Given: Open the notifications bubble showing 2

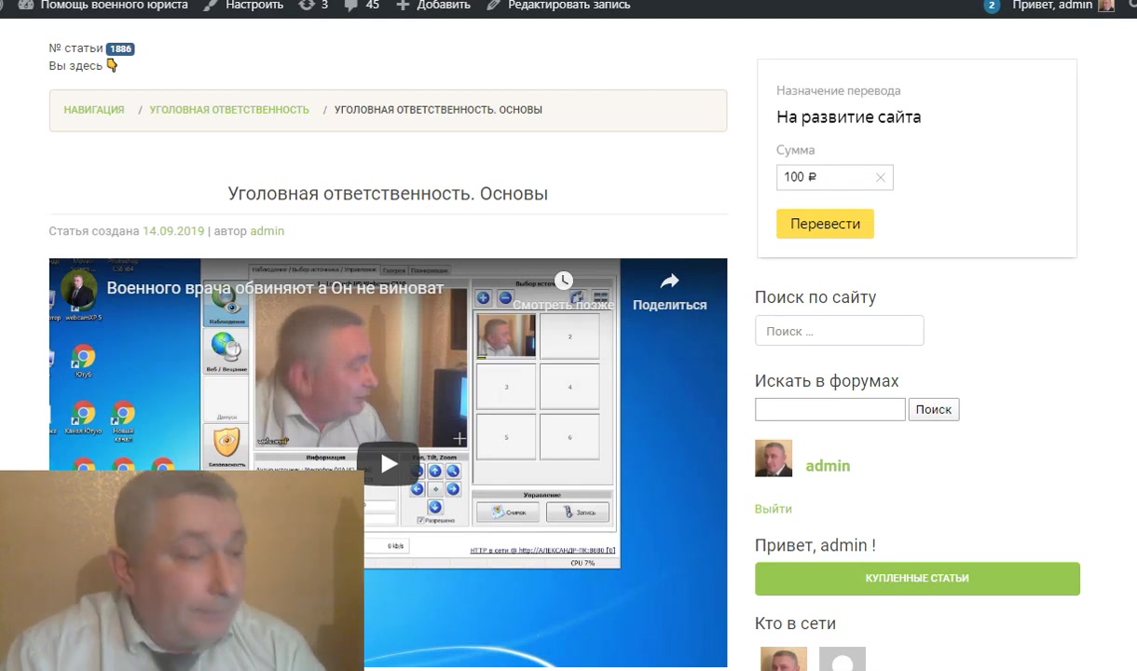Looking at the screenshot, I should coord(992,6).
